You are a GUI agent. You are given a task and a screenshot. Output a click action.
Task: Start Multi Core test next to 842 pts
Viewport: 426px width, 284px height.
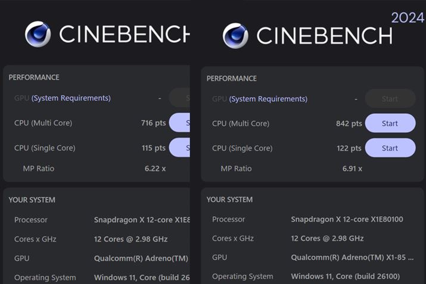coord(390,123)
